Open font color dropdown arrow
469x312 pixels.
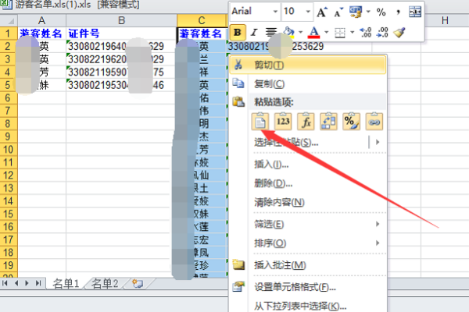coord(326,32)
